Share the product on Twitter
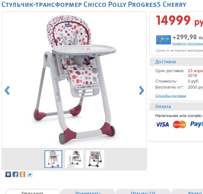 [30, 174]
